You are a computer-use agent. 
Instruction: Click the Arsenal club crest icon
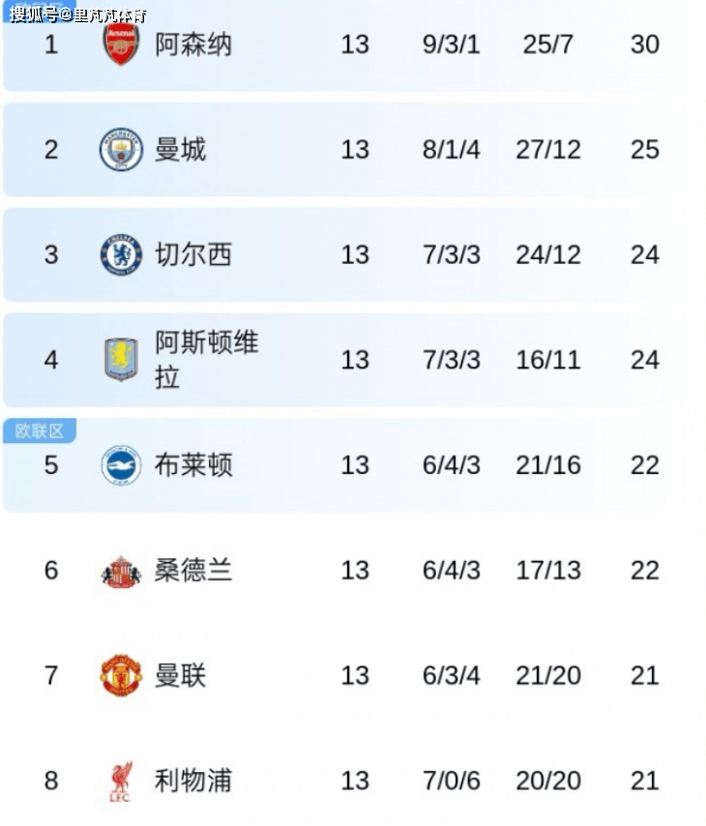[121, 44]
